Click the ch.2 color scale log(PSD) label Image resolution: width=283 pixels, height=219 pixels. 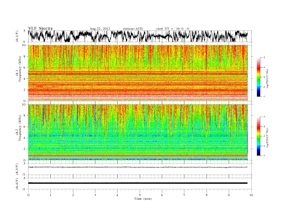[267, 137]
